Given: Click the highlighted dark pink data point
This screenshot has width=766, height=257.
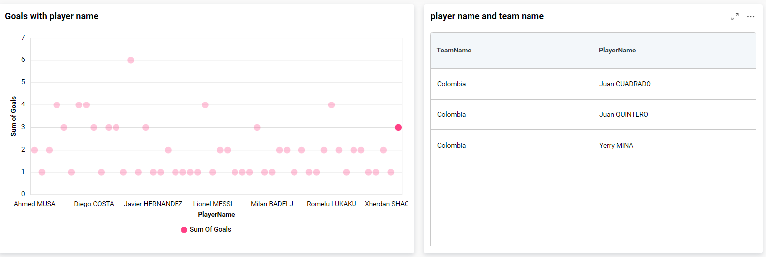Looking at the screenshot, I should [x=398, y=127].
